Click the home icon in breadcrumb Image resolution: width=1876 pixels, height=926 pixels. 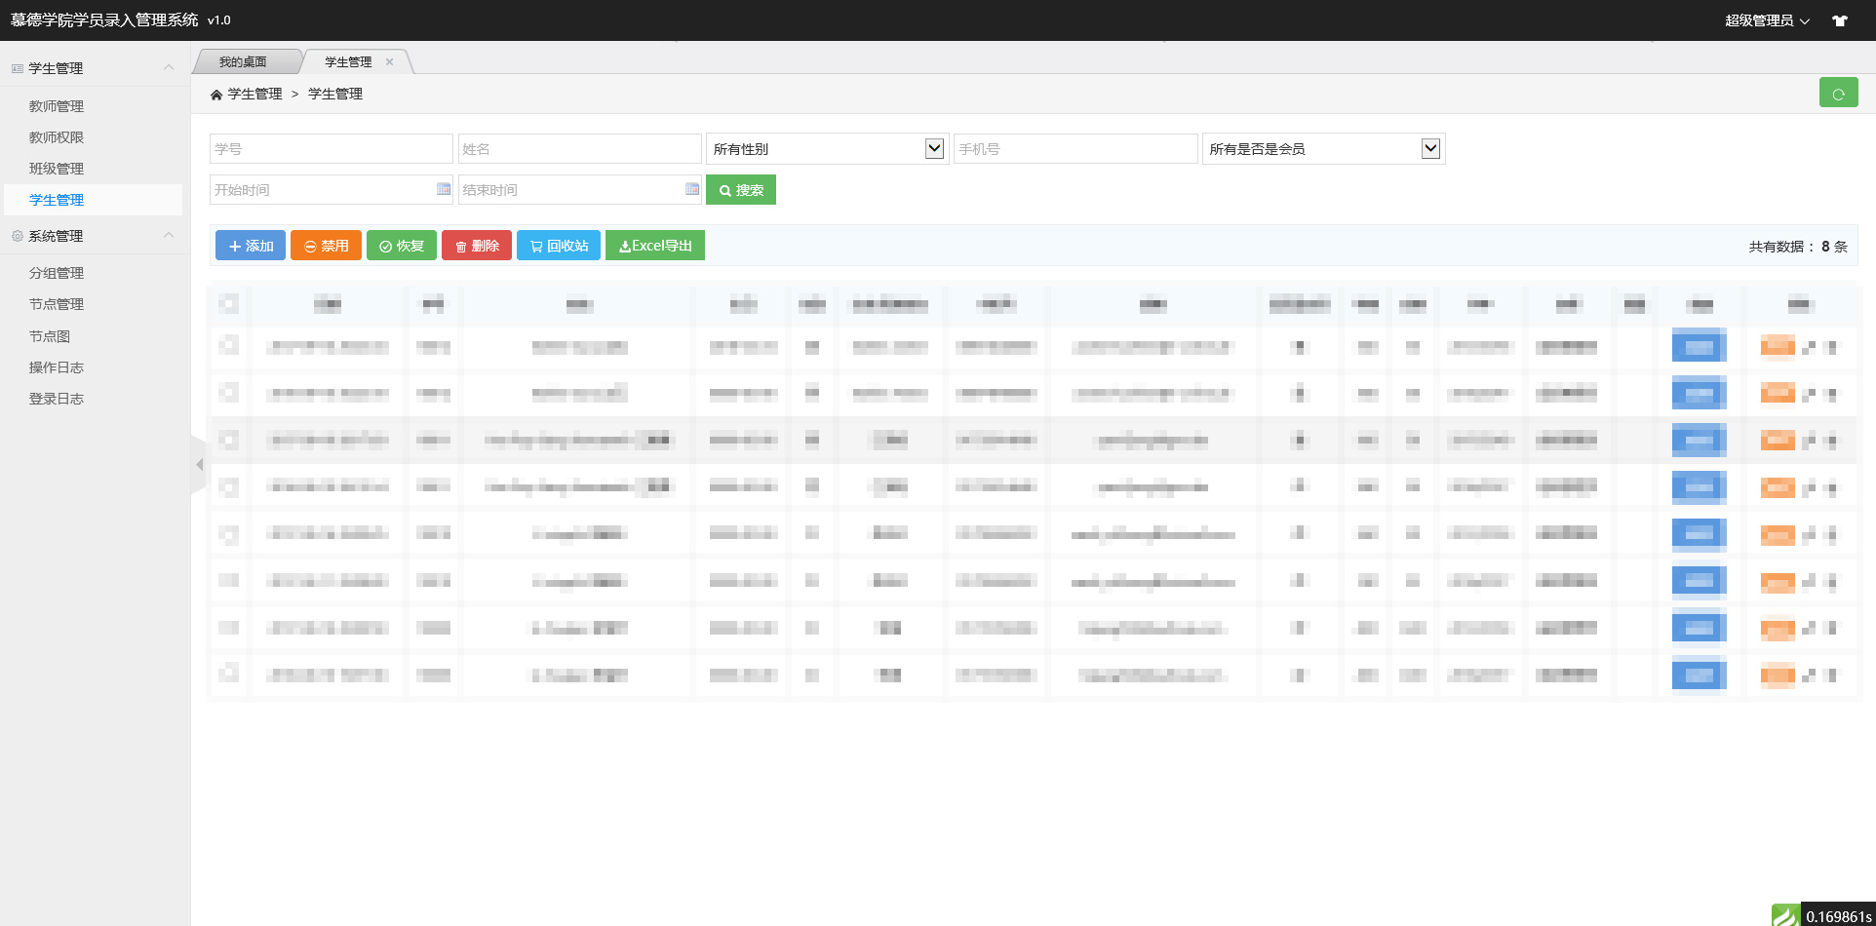click(216, 95)
